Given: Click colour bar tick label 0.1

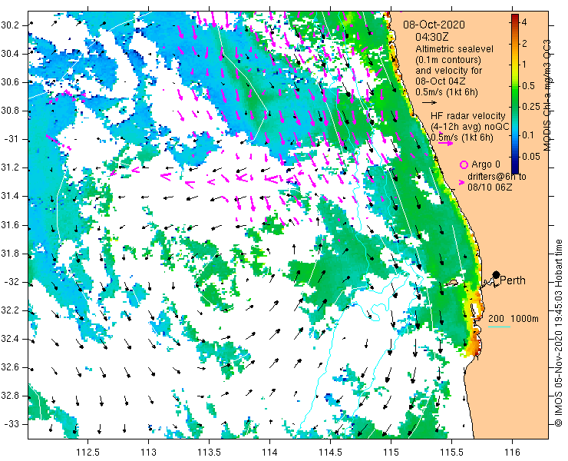Looking at the screenshot, I should [x=528, y=135].
